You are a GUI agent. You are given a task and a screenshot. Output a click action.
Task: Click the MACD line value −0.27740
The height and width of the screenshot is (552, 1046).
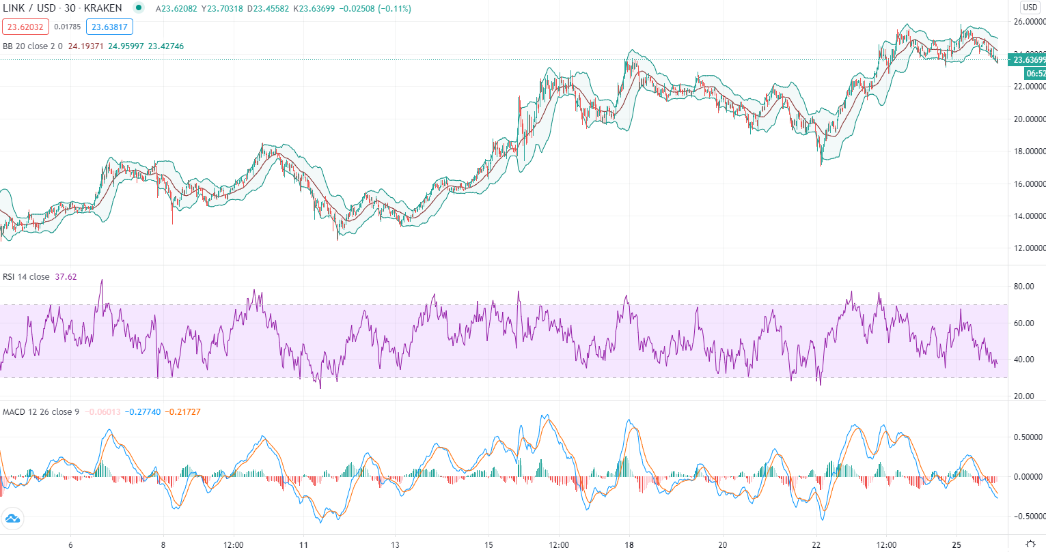tap(143, 412)
